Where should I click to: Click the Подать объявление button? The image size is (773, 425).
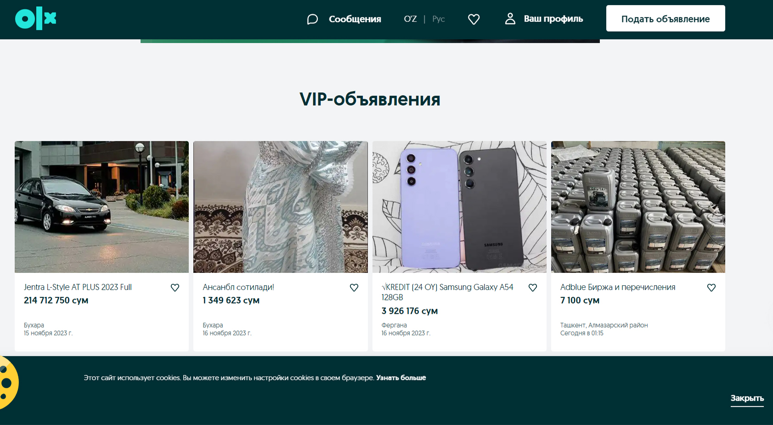[x=666, y=18]
